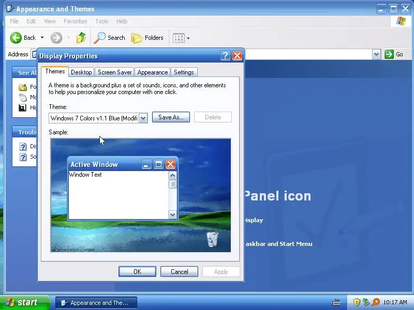Expand the Back button history arrow
This screenshot has height=310, width=414.
click(42, 38)
